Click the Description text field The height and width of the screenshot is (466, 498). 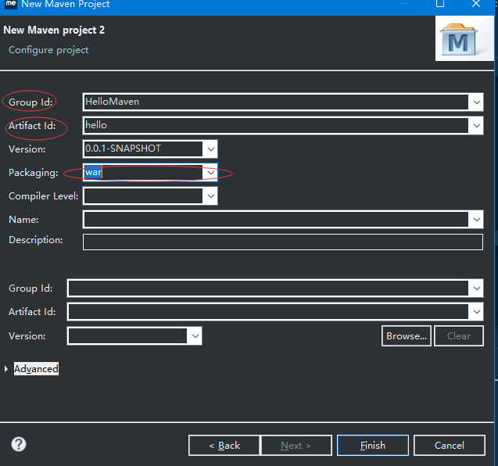tap(283, 242)
